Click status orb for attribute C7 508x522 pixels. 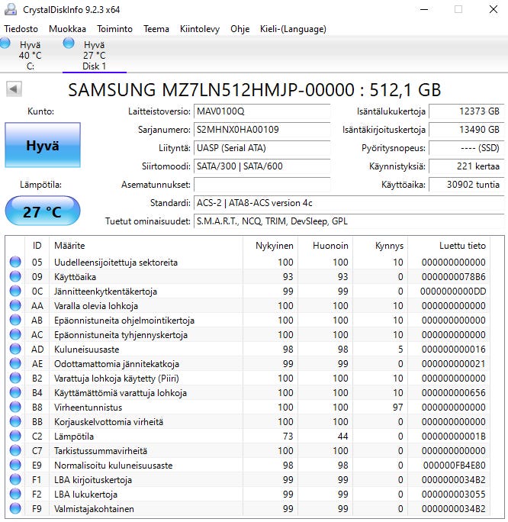coord(15,450)
